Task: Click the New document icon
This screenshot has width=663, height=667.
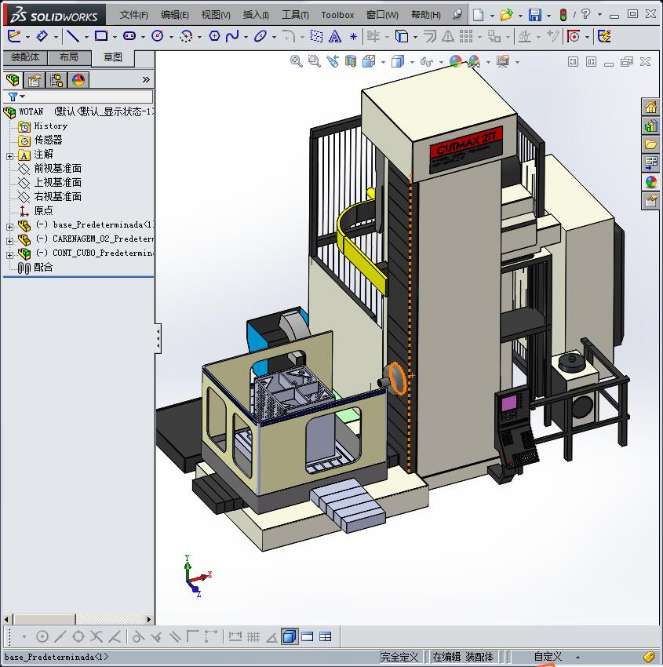Action: click(479, 15)
